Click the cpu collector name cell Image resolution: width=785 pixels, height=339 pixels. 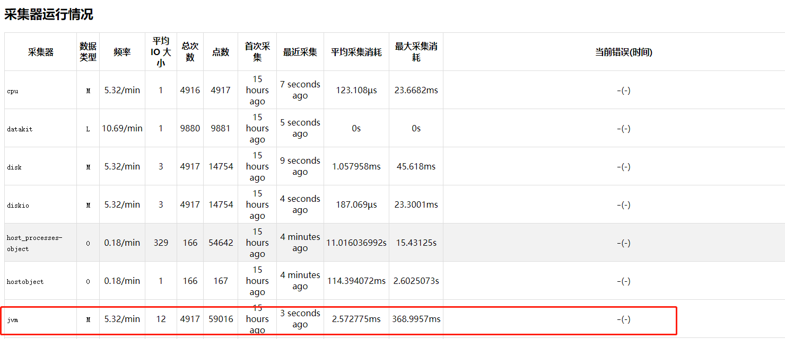[x=13, y=91]
